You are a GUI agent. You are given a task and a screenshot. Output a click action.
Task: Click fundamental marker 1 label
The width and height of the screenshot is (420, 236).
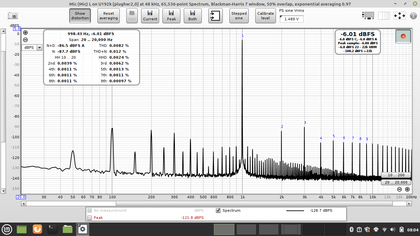point(242,35)
